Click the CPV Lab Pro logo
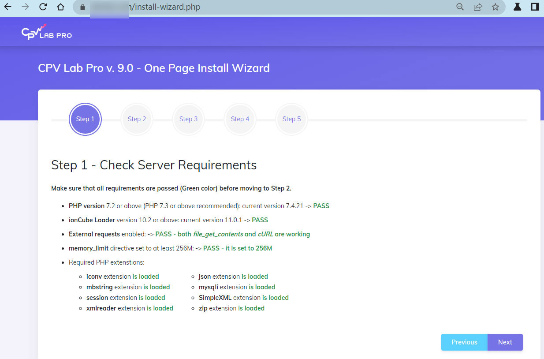The width and height of the screenshot is (544, 359). point(47,33)
